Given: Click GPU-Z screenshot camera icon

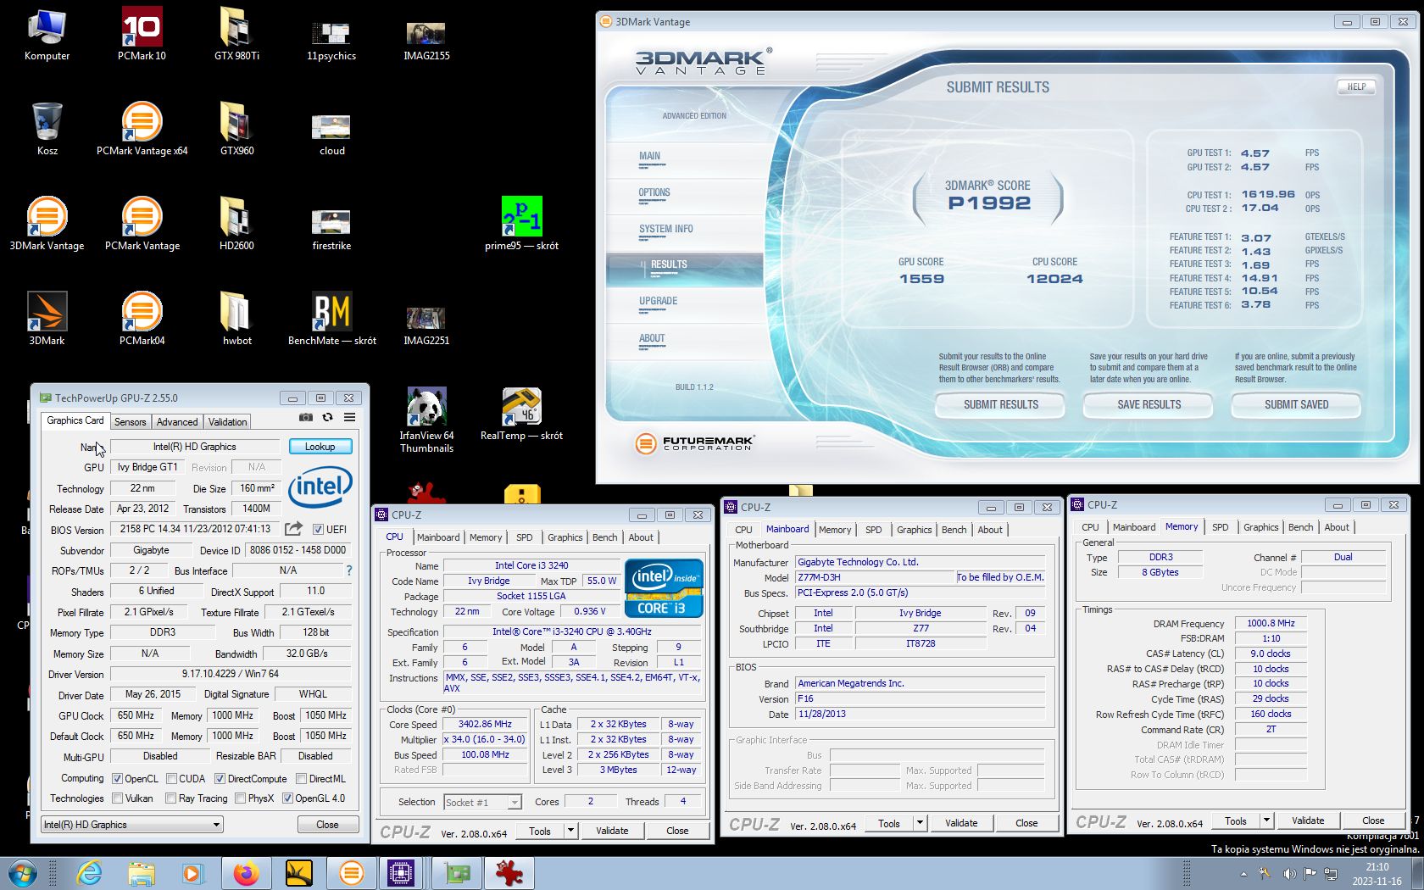Looking at the screenshot, I should [x=306, y=417].
